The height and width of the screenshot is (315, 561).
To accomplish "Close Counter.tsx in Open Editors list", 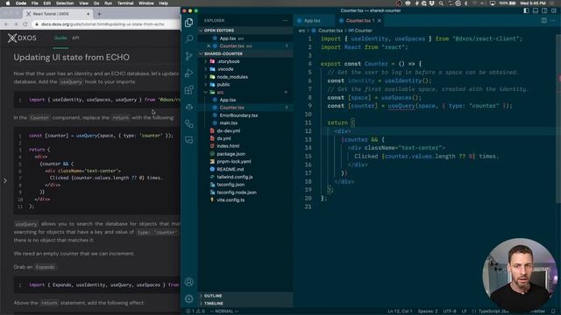I will [209, 46].
